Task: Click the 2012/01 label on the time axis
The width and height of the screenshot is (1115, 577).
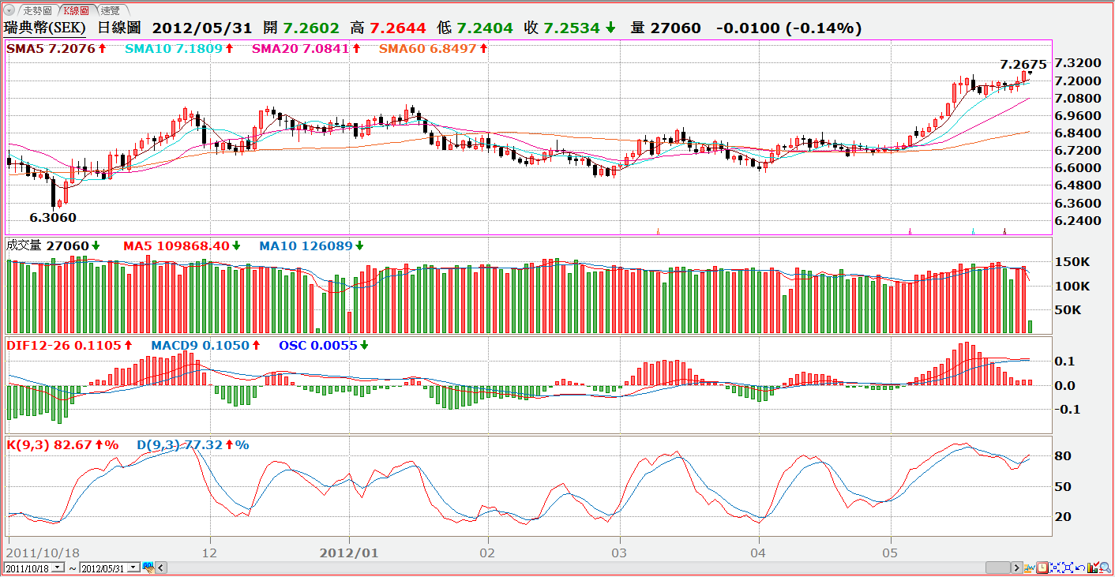Action: [x=349, y=553]
